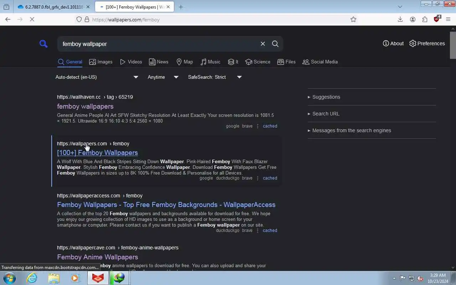The image size is (456, 285).
Task: Open the Femboy Anime Wallpapers result
Action: tap(97, 257)
